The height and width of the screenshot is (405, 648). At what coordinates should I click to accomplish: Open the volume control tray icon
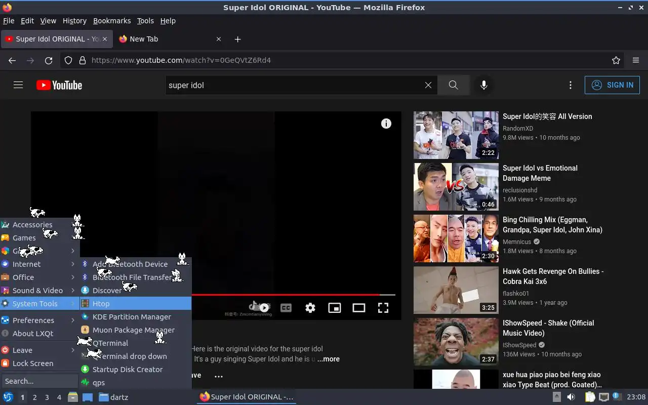571,397
